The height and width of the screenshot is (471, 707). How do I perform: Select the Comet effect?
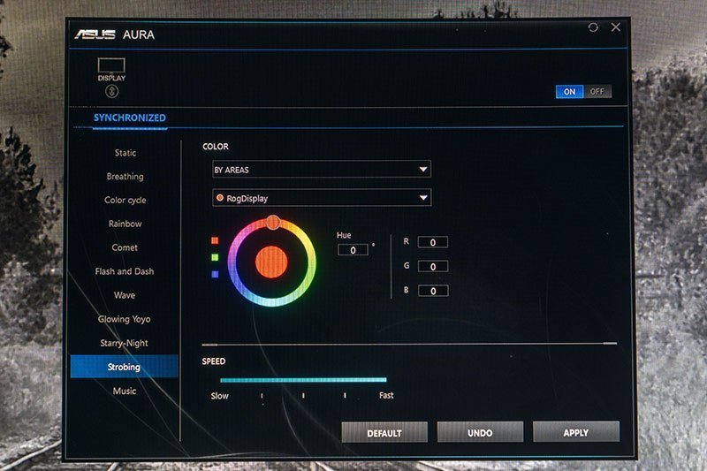[125, 247]
